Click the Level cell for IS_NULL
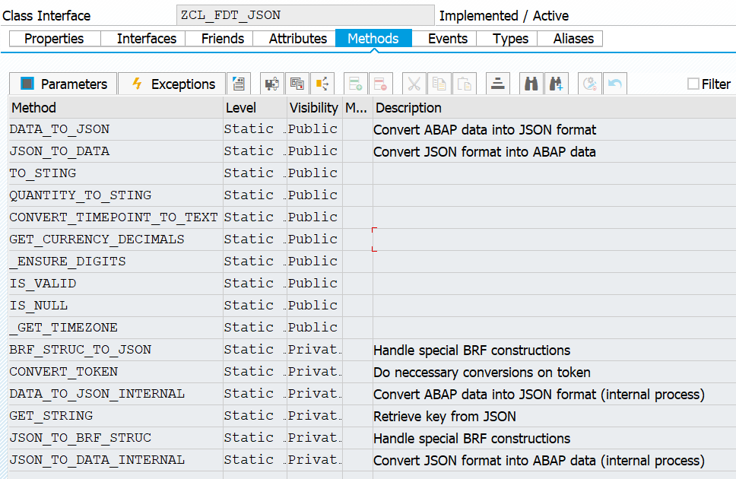Viewport: 736px width, 479px height. pos(255,306)
